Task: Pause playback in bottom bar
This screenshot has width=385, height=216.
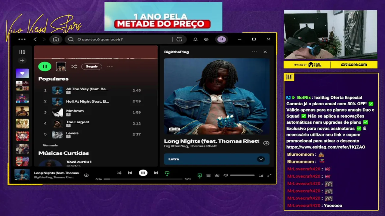Action: pyautogui.click(x=143, y=173)
